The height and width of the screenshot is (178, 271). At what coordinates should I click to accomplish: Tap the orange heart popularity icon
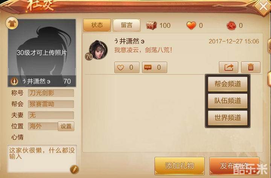(191, 26)
